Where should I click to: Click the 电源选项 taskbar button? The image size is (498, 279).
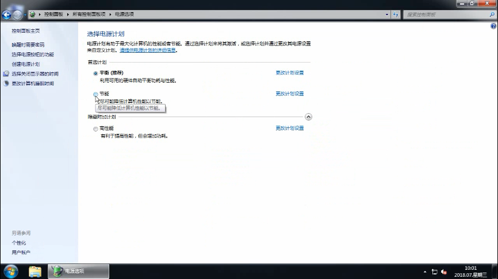click(78, 272)
